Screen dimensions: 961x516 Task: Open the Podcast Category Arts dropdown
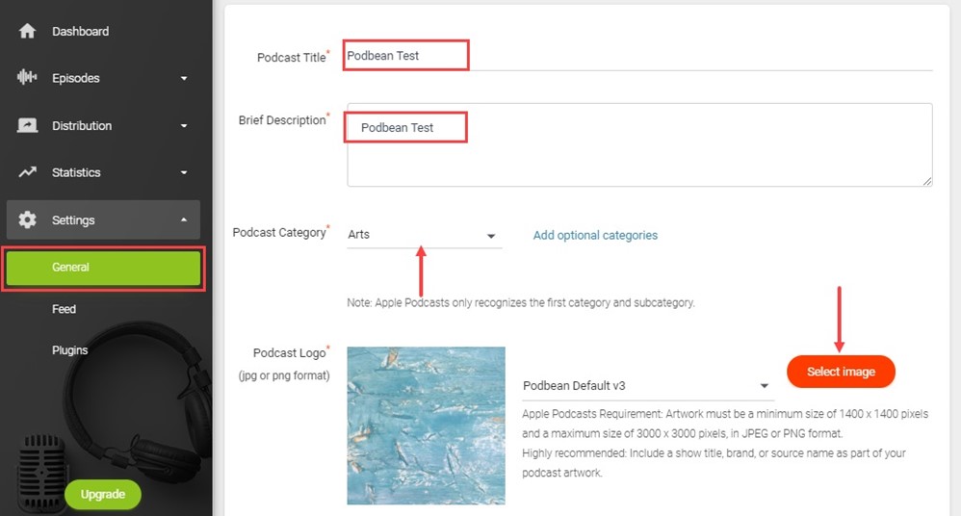[424, 235]
